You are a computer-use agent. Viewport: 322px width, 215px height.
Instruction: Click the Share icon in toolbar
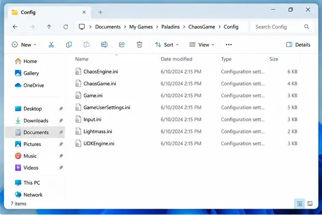coord(122,45)
